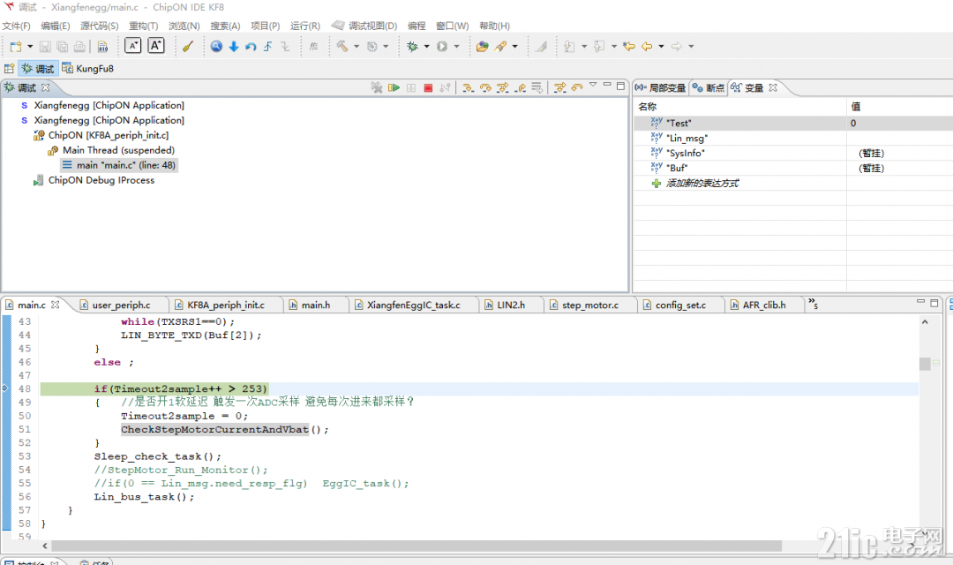
Task: Open the debug bug dropdown arrow
Action: 427,46
